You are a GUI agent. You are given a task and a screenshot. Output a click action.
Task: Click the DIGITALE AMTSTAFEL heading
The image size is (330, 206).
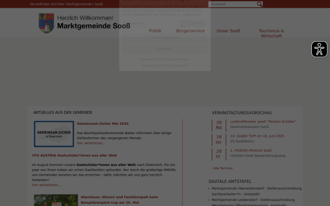pos(230,182)
